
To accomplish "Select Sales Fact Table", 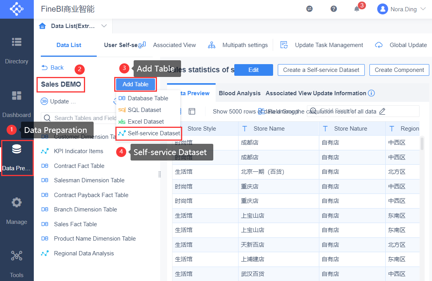I will point(75,224).
